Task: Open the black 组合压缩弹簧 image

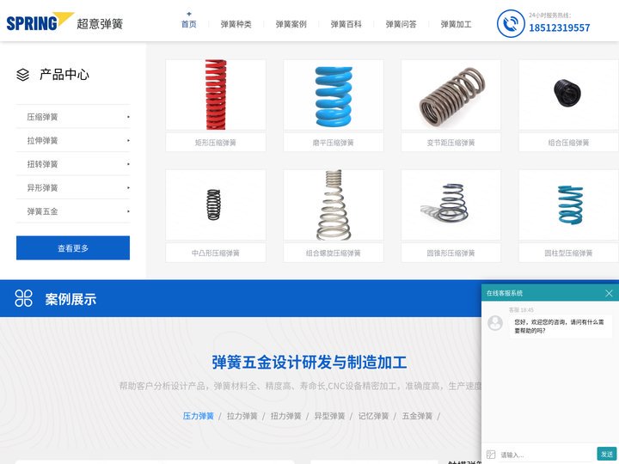Action: click(568, 95)
